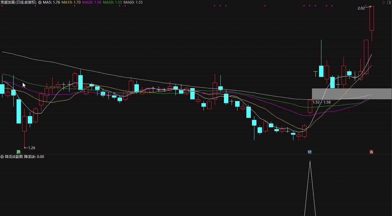Click the 降龙诀: 0.00 indicator value
This screenshot has width=392, height=216.
(x=34, y=157)
